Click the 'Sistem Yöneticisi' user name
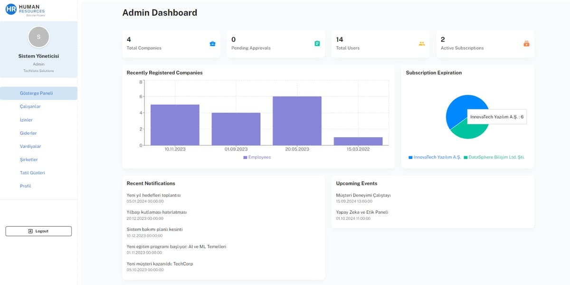 [38, 56]
